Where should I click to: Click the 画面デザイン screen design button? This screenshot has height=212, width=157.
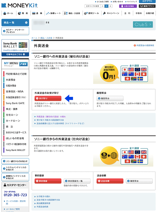pos(147,6)
